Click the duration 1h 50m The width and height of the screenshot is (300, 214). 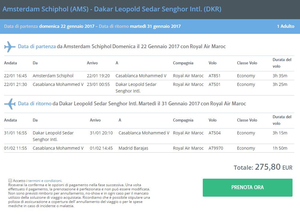point(280,148)
